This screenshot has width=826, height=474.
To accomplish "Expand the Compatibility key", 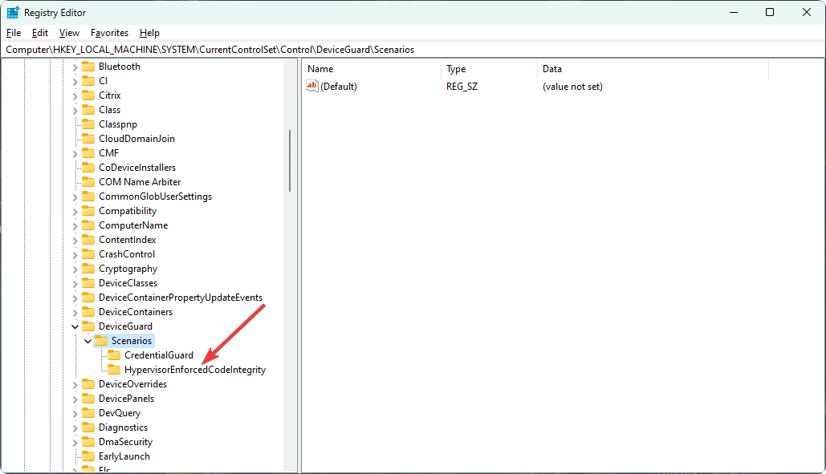I will [75, 212].
